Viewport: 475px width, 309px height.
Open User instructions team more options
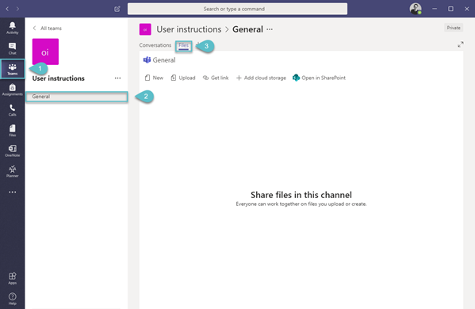(117, 78)
